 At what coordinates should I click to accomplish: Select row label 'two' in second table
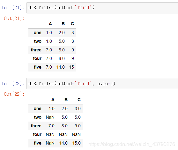click(38, 117)
